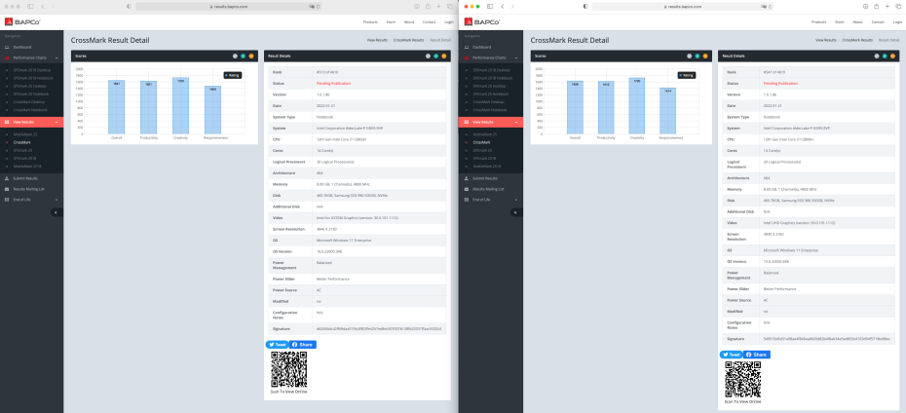Image resolution: width=906 pixels, height=413 pixels.
Task: Open the Contact menu in the right window
Action: 877,22
